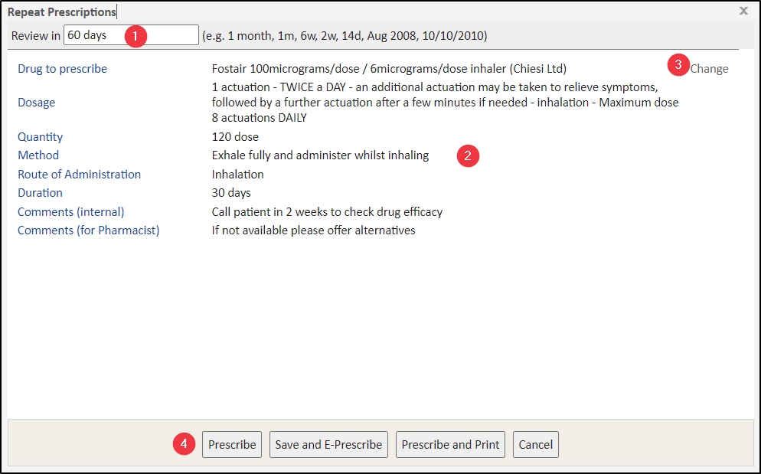Click Route of Administration label
761x474 pixels.
80,175
